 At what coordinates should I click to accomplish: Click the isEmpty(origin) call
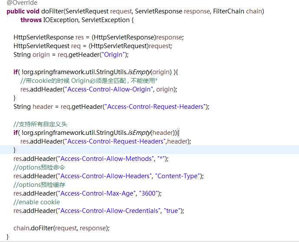[150, 72]
